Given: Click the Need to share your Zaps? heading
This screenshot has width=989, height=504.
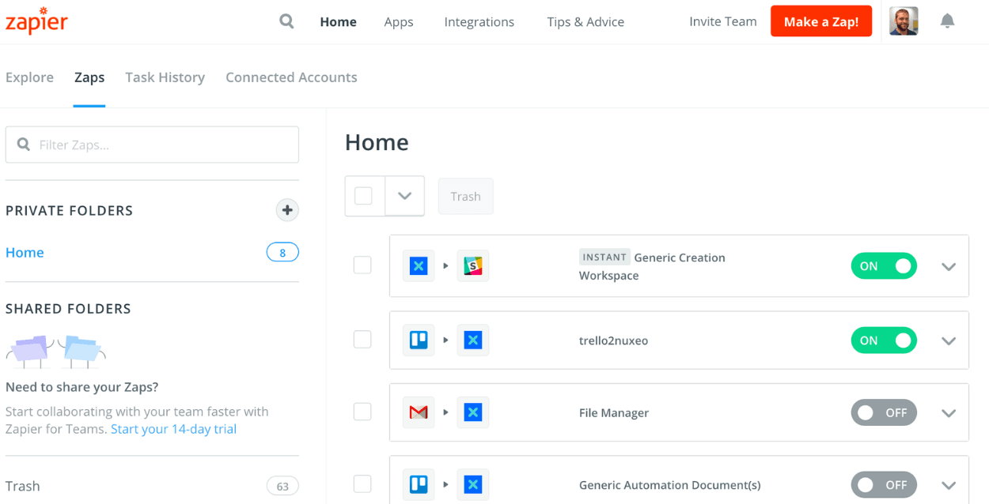Looking at the screenshot, I should pyautogui.click(x=81, y=387).
